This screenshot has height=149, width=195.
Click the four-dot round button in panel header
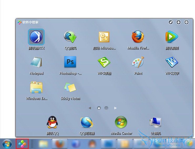point(186,22)
